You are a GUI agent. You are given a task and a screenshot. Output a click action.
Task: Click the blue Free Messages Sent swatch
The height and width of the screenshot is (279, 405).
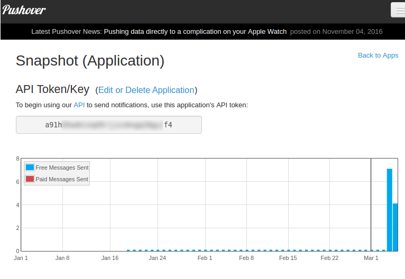(30, 168)
